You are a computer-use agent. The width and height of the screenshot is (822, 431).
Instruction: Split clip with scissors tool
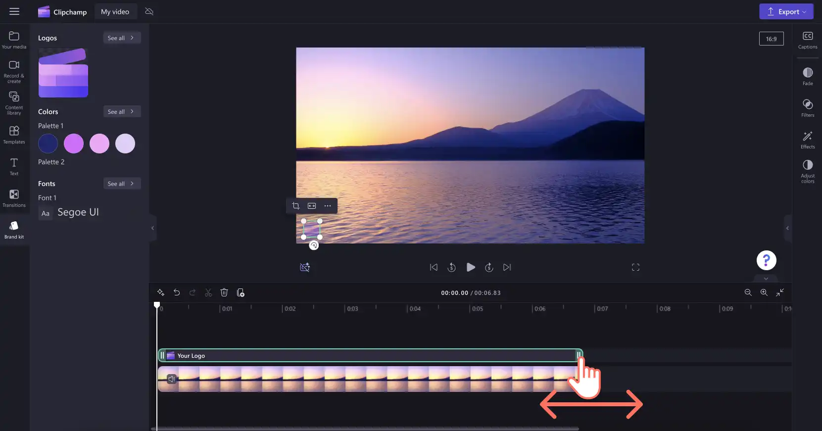208,292
